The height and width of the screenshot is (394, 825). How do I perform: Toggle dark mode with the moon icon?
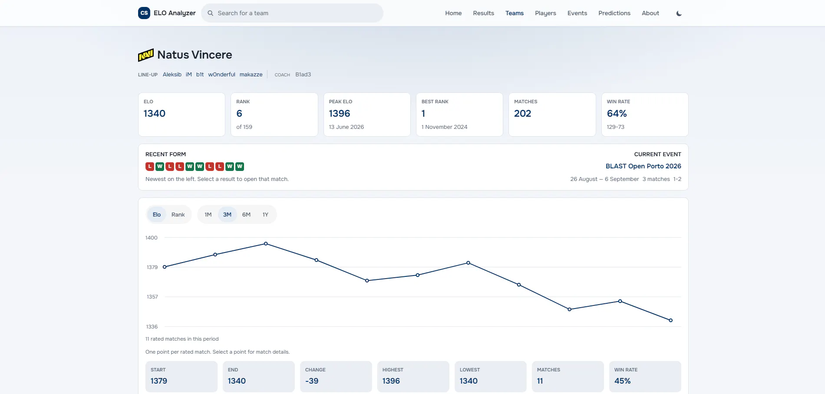(679, 13)
